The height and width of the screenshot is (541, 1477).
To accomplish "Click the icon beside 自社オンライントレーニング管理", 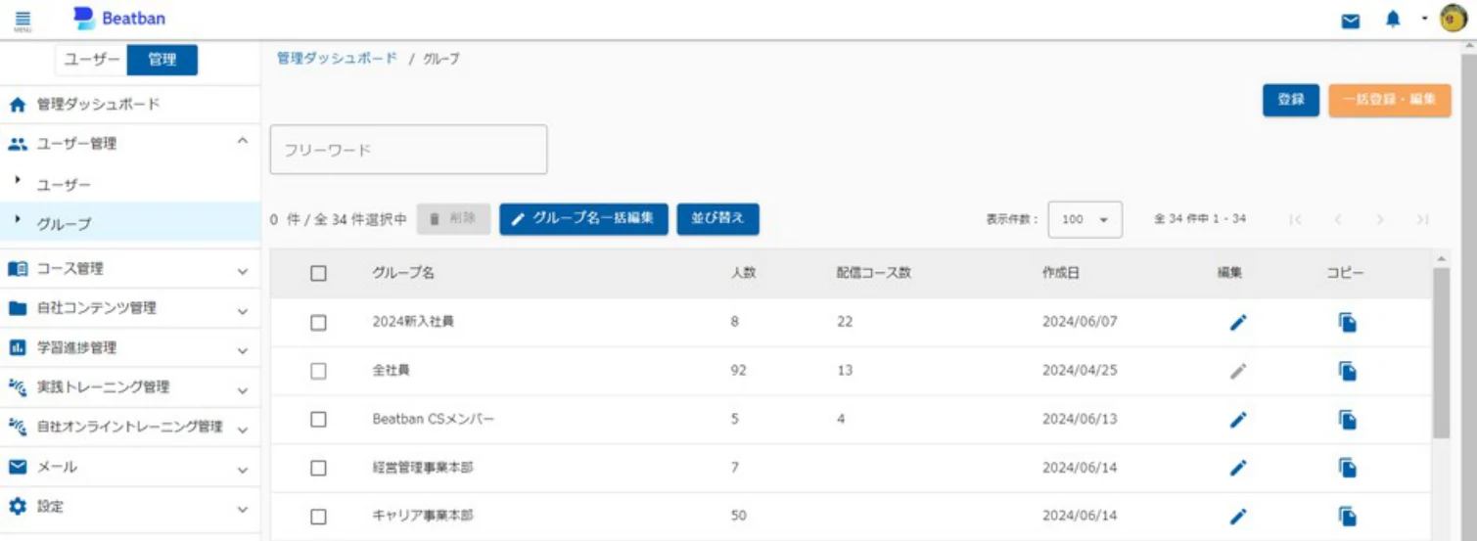I will click(17, 428).
